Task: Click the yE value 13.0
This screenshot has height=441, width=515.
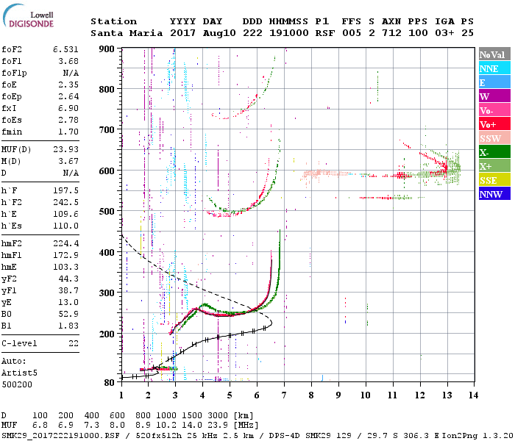Action: (68, 303)
